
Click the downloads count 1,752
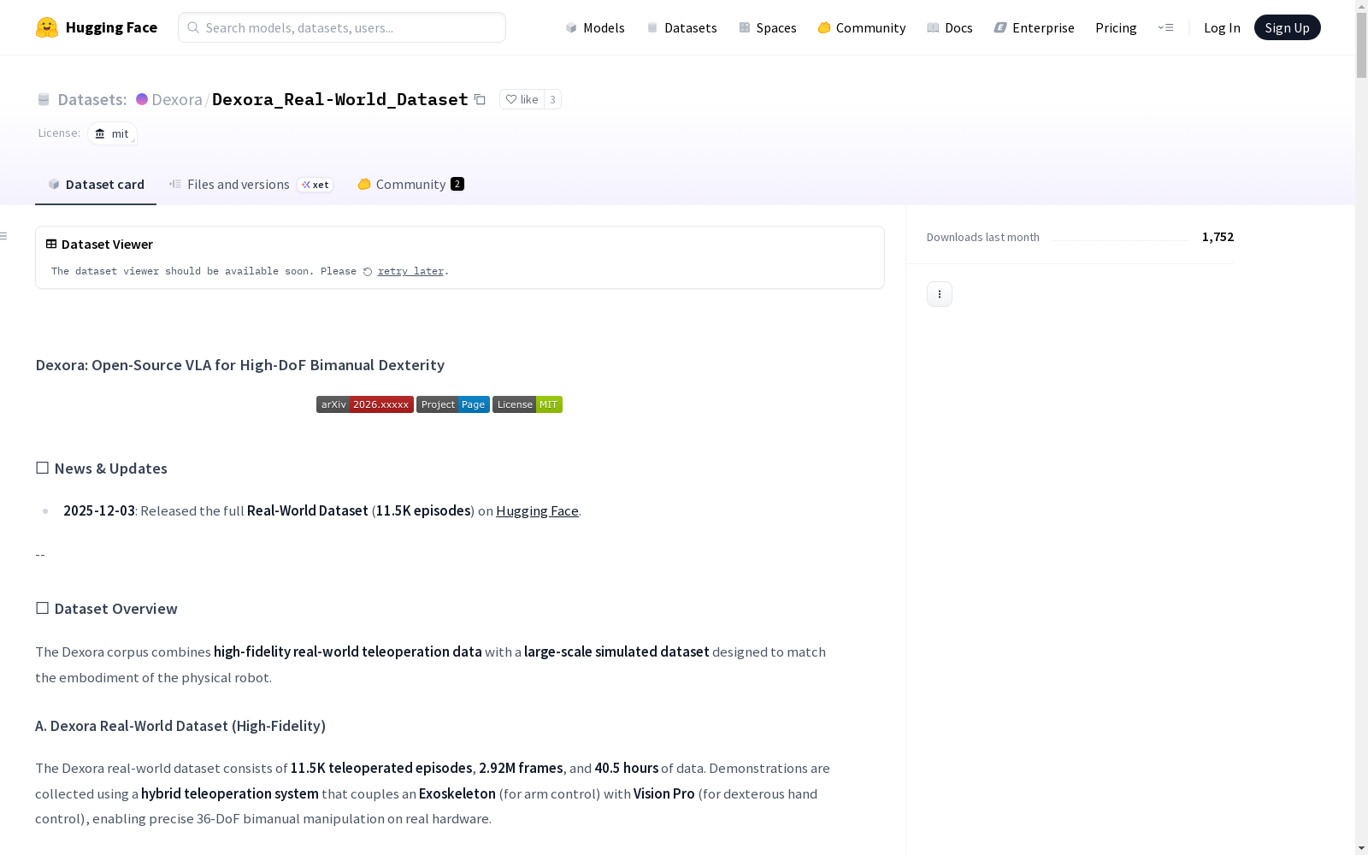click(x=1218, y=237)
